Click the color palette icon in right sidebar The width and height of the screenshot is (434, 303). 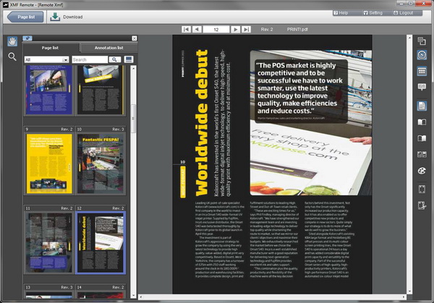[x=422, y=171]
